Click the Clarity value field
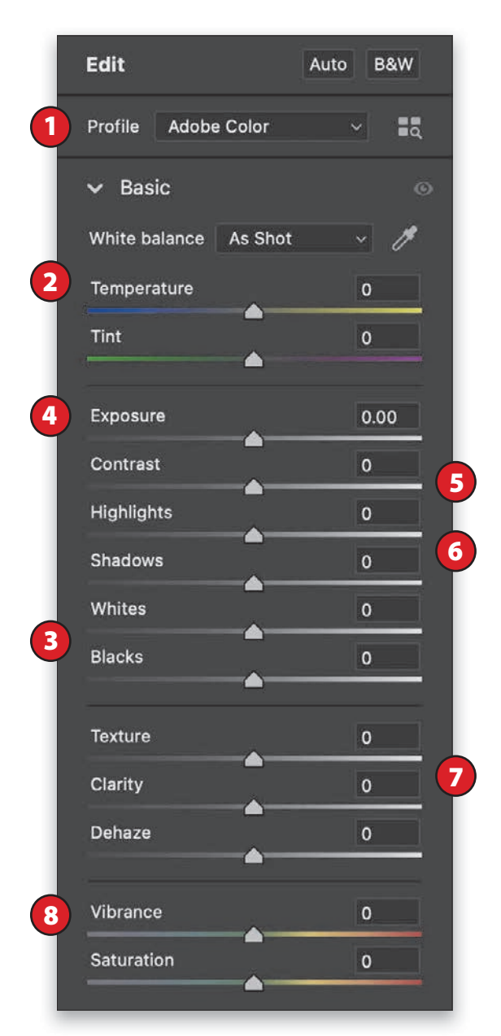Viewport: 501px width, 1036px height. point(388,786)
